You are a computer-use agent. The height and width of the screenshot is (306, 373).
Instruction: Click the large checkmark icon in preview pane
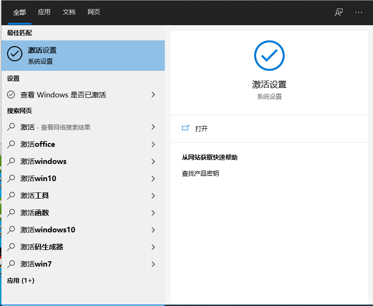[269, 56]
